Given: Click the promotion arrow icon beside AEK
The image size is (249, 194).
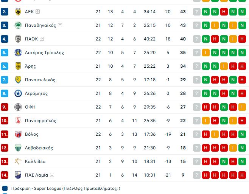Looking at the screenshot, I should 38,12.
